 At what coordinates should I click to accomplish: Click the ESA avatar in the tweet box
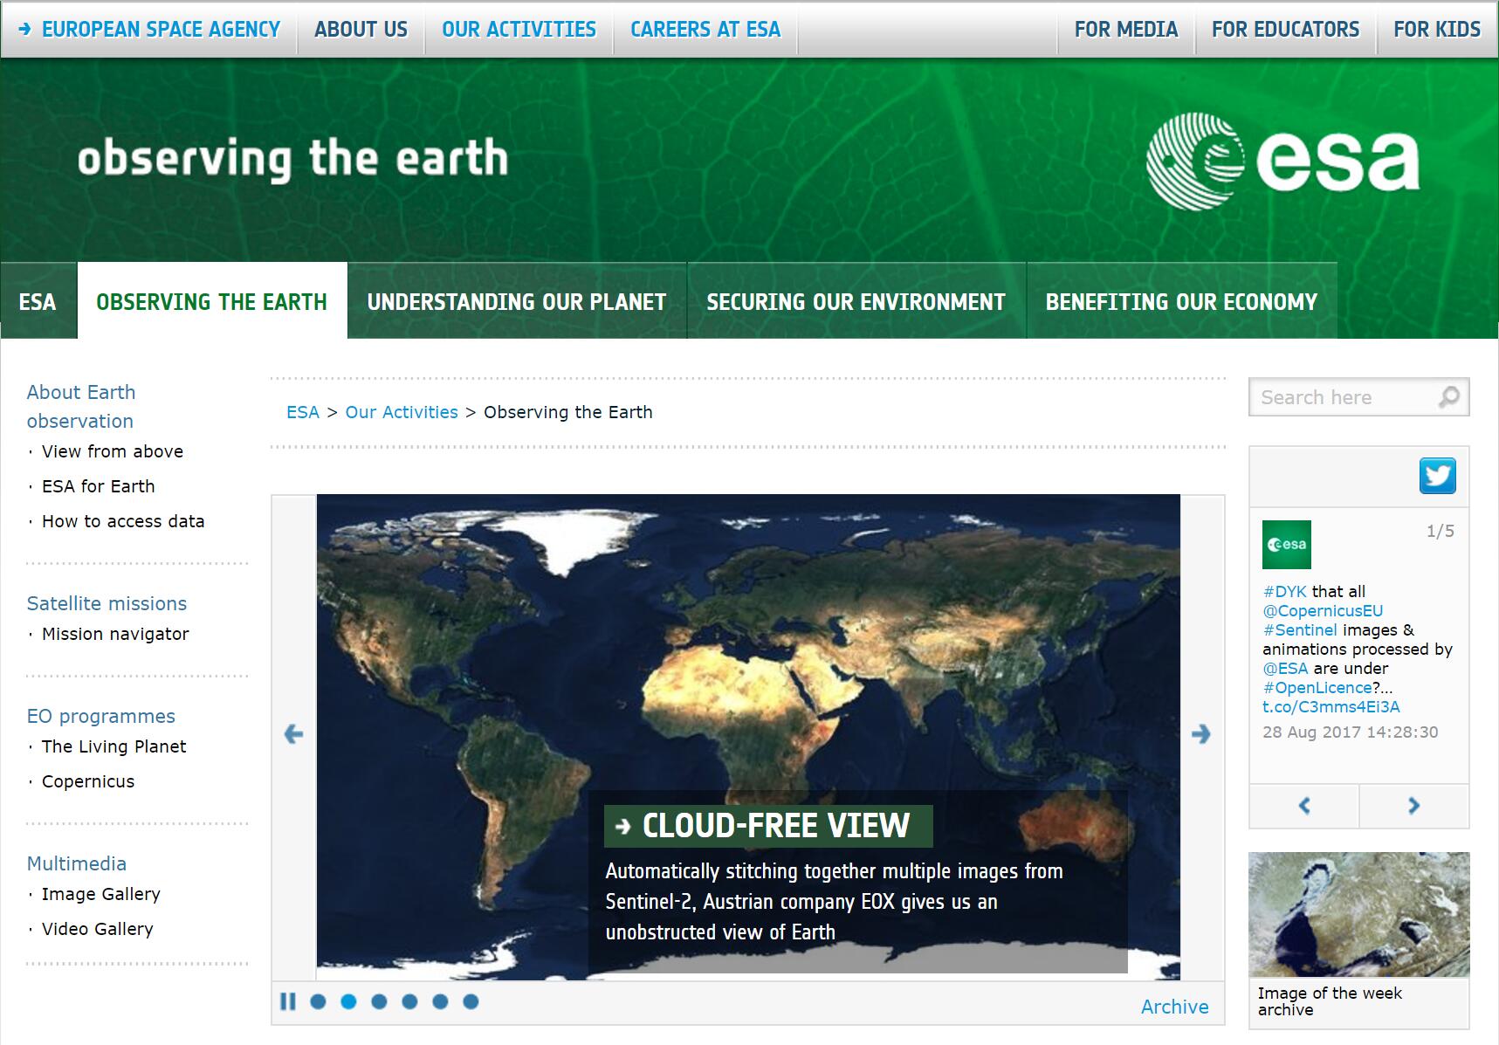point(1287,545)
